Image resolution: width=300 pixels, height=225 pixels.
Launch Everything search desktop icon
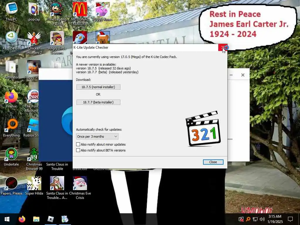(11, 128)
